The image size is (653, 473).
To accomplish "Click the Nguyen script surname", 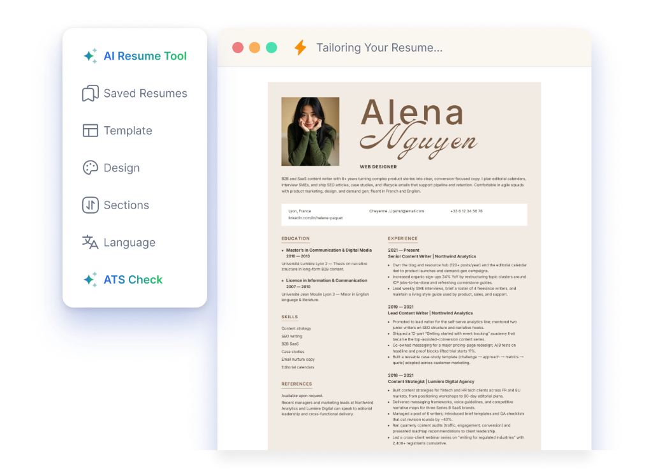I will (418, 142).
